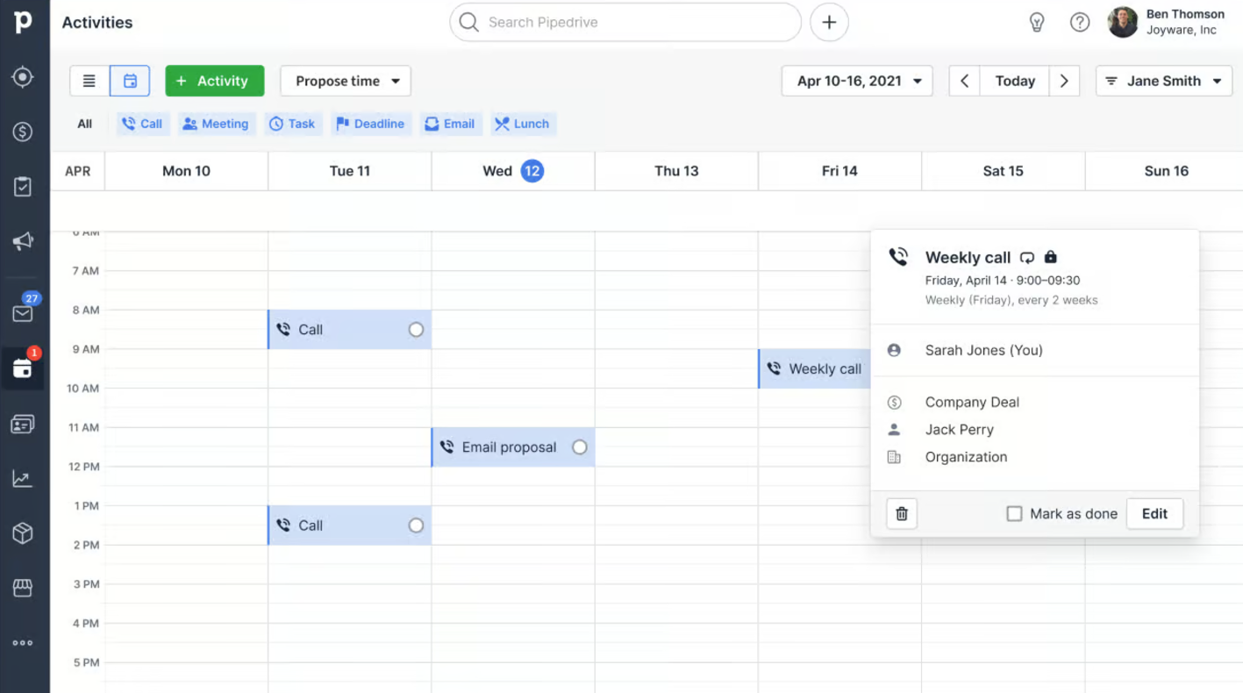The width and height of the screenshot is (1243, 693).
Task: Open the Jane Smith user filter dropdown
Action: 1163,81
